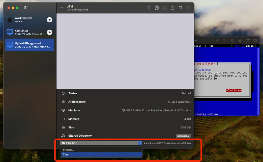The image size is (263, 162).
Task: Click the trash icon to delete VM
Action: tap(149, 8)
